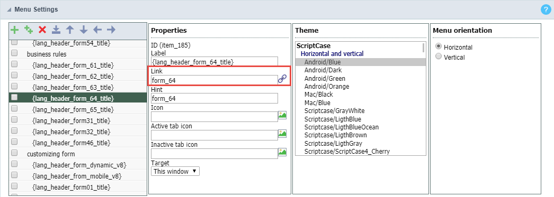This screenshot has width=554, height=197.
Task: Click the import download arrow icon
Action: click(x=56, y=30)
